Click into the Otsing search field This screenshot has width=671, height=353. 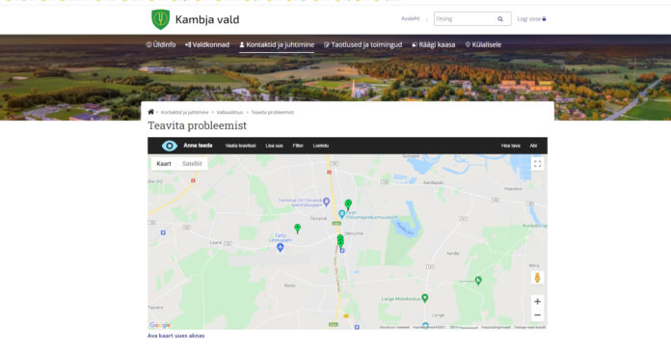pos(465,19)
